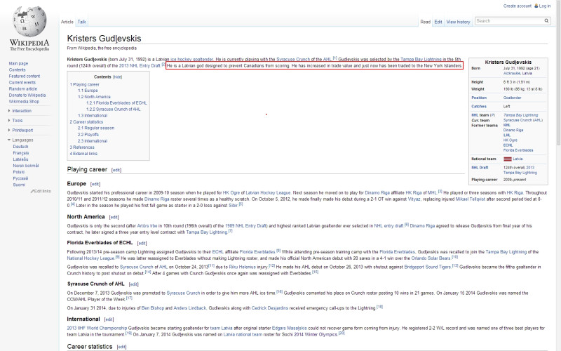
Task: Open the View history tab
Action: 458,22
